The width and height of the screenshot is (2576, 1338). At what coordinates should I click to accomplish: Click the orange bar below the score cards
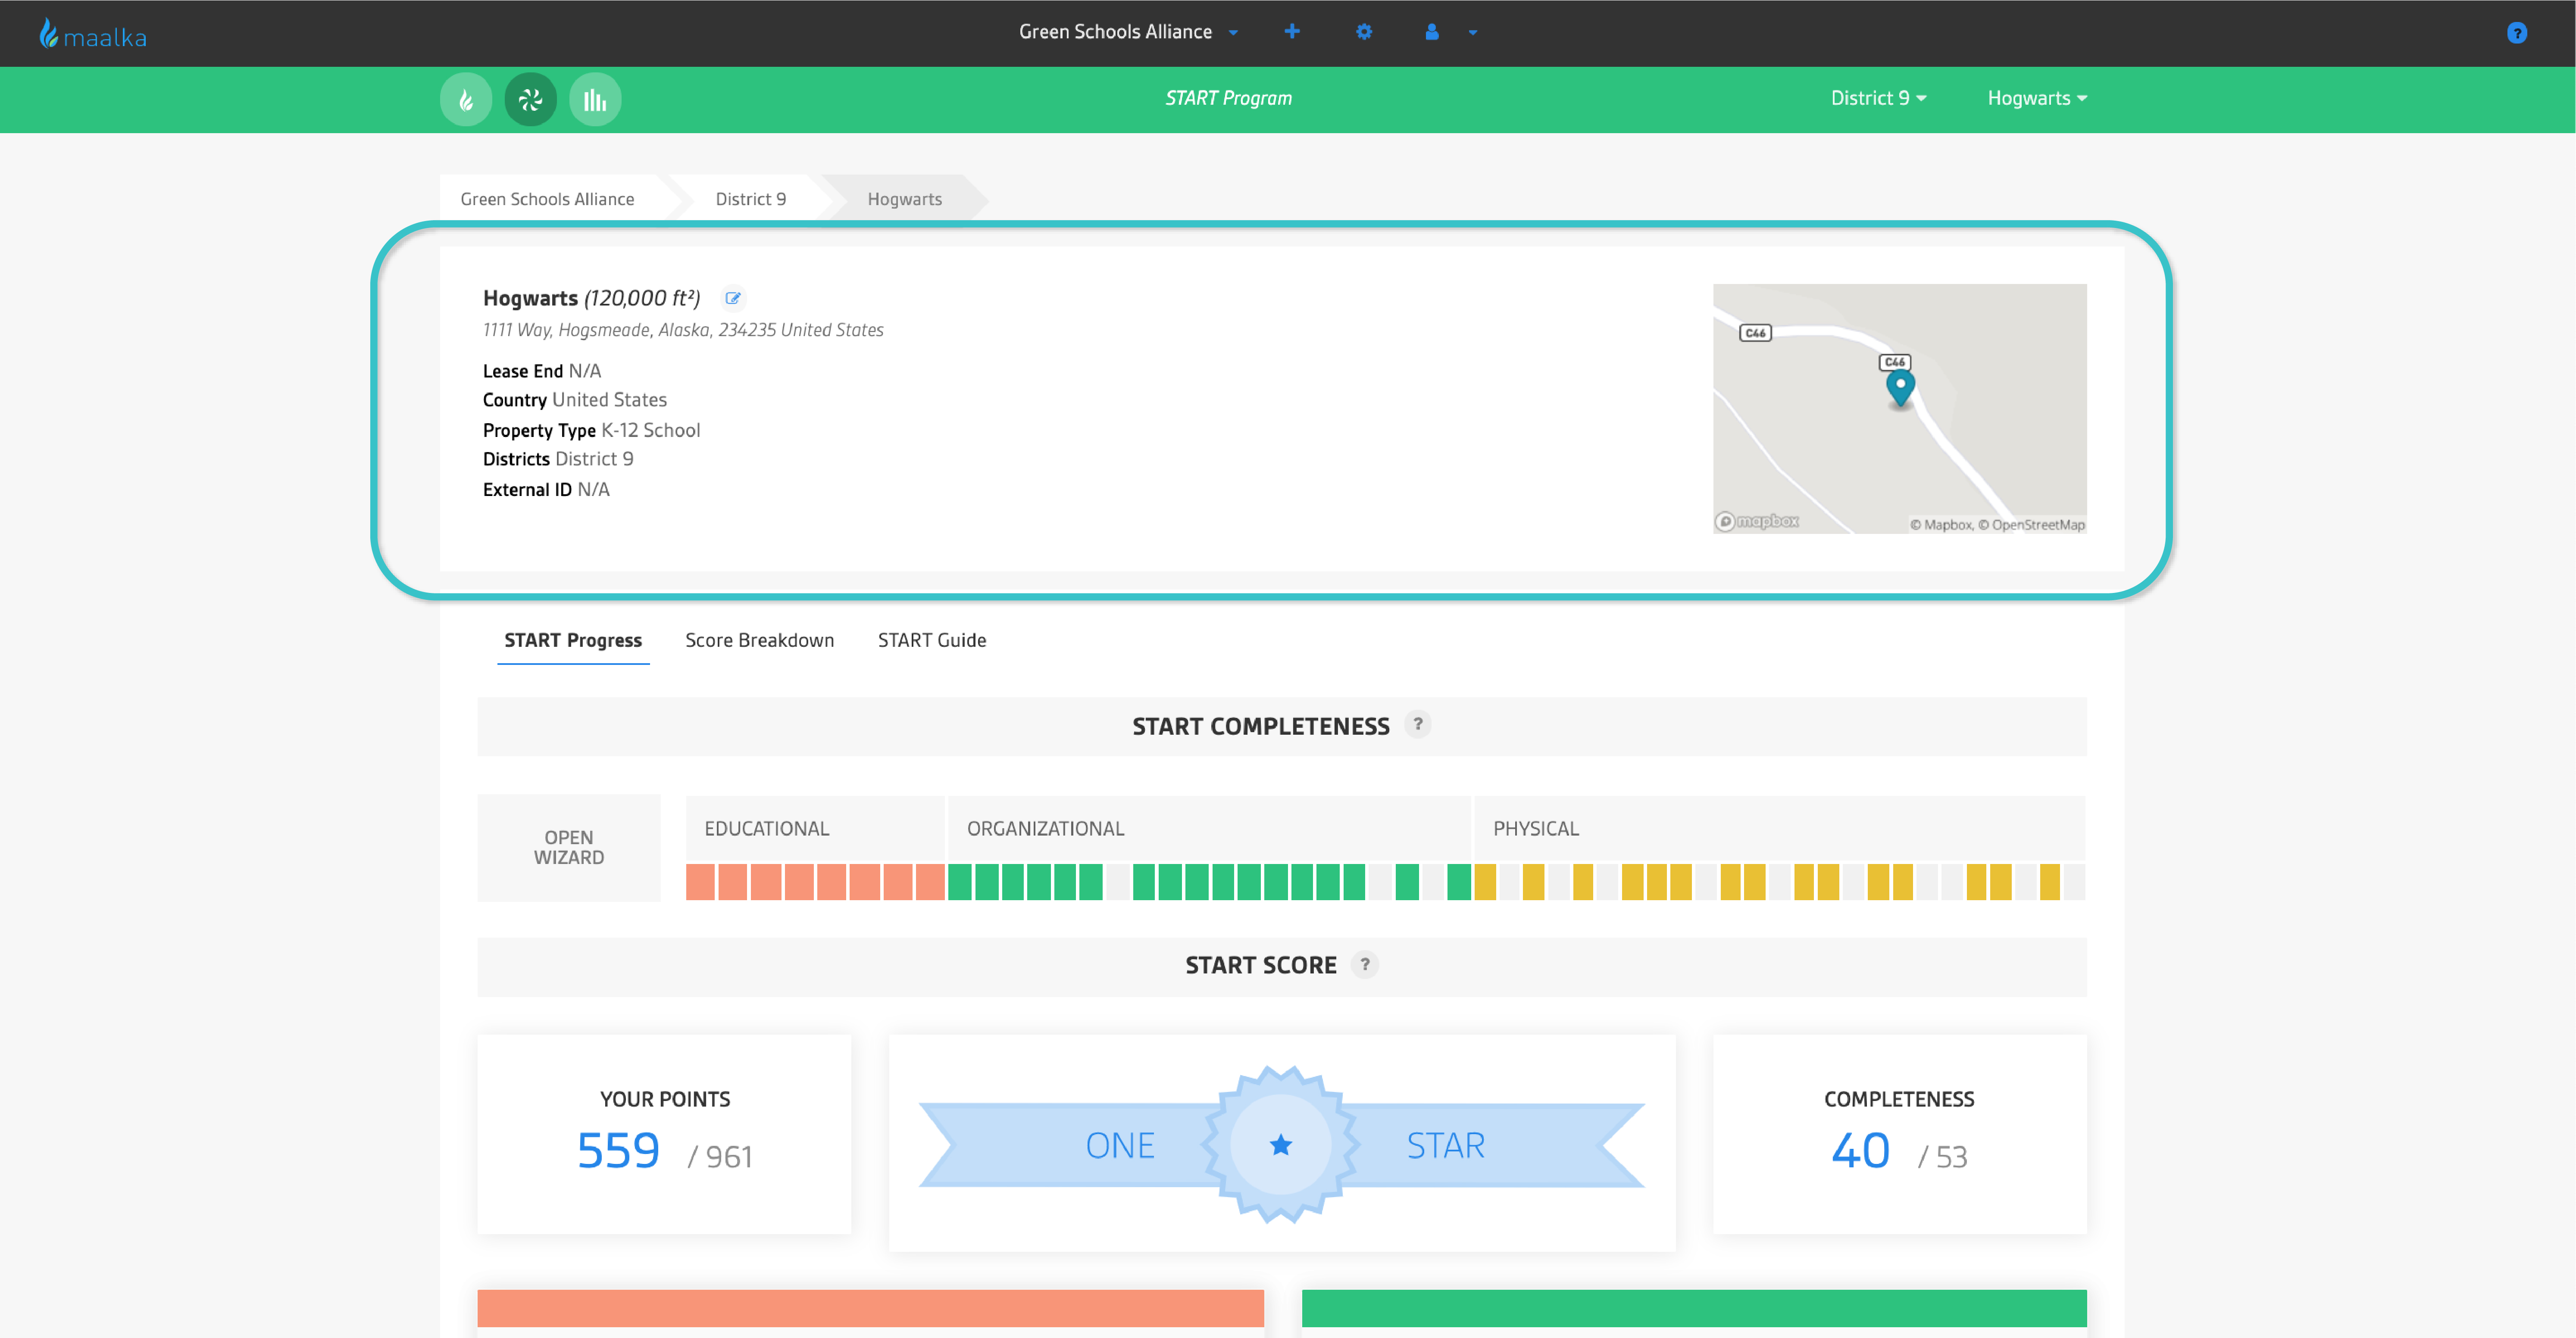point(871,1308)
